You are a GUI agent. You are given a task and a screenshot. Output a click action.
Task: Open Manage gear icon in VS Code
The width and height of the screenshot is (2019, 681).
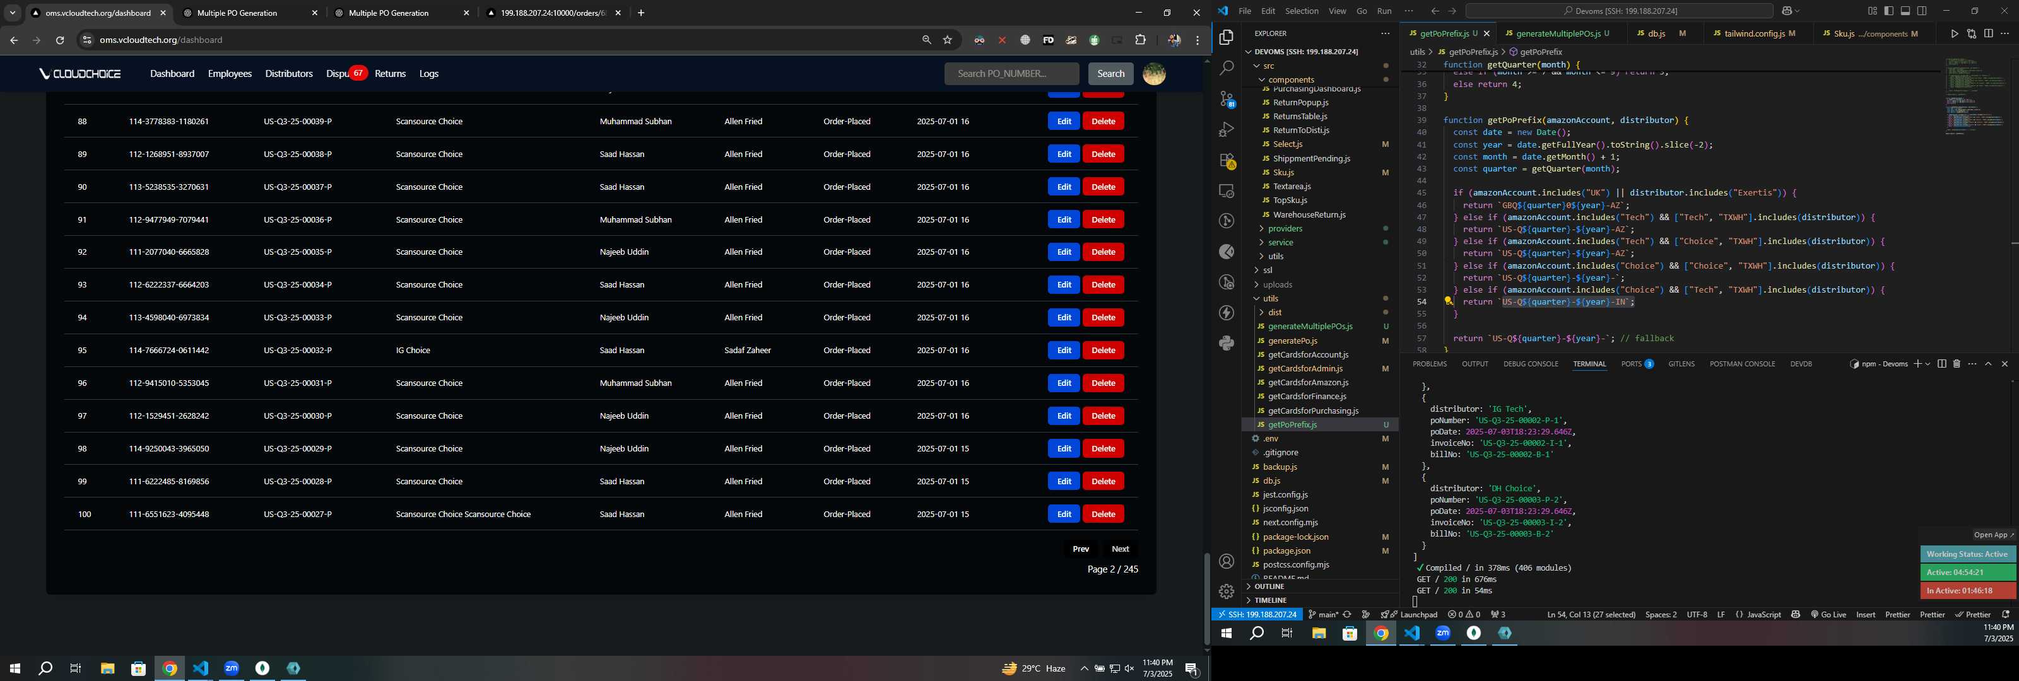point(1227,591)
